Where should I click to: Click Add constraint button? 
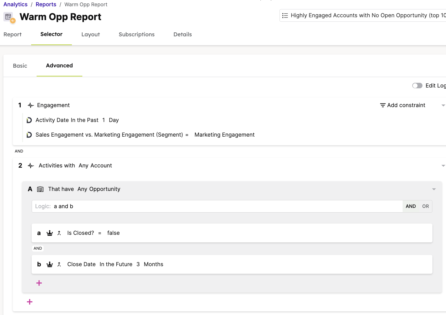pos(403,105)
